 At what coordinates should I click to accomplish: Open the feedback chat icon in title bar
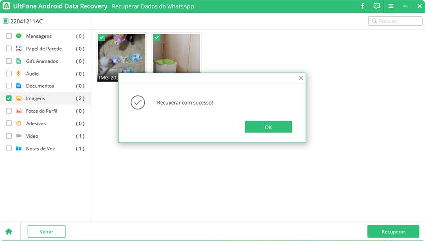coord(377,6)
